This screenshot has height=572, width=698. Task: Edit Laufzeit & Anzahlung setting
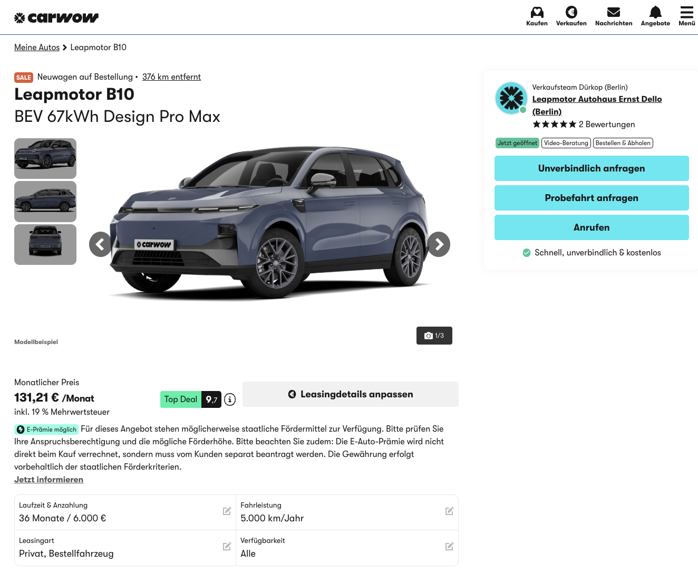[x=227, y=511]
